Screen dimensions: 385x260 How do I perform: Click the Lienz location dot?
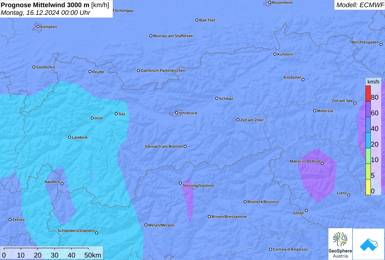(x=349, y=195)
